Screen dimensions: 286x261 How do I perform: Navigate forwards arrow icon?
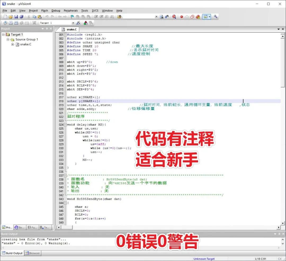point(65,17)
